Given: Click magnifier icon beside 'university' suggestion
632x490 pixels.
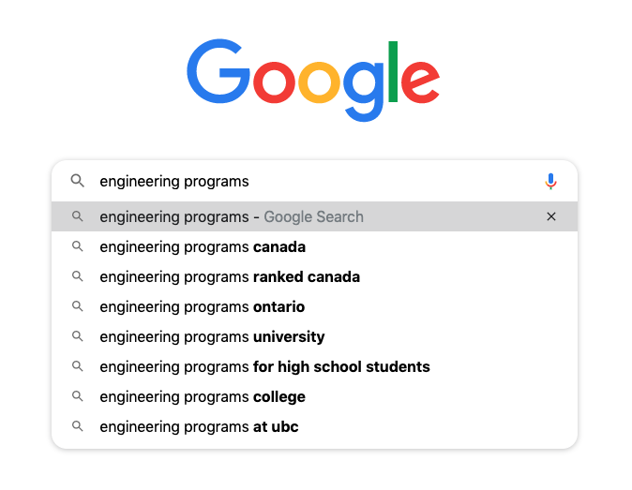Looking at the screenshot, I should coord(78,336).
